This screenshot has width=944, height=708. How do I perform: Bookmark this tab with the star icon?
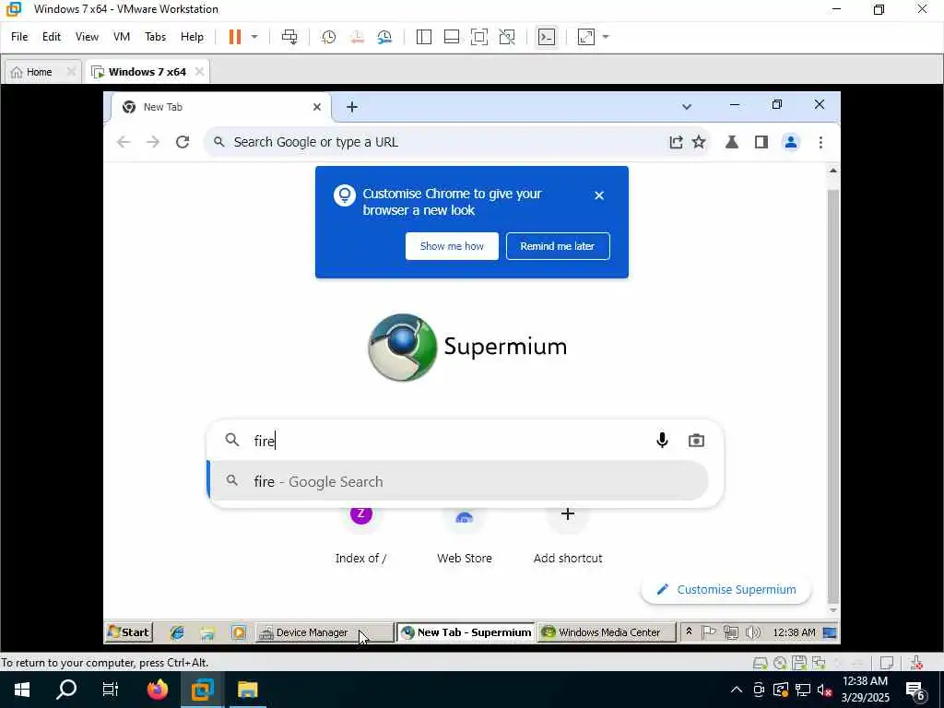[699, 142]
